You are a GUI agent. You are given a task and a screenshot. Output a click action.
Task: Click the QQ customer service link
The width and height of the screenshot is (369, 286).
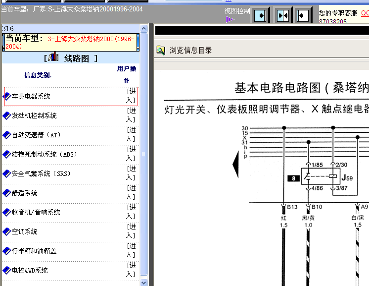pyautogui.click(x=365, y=13)
